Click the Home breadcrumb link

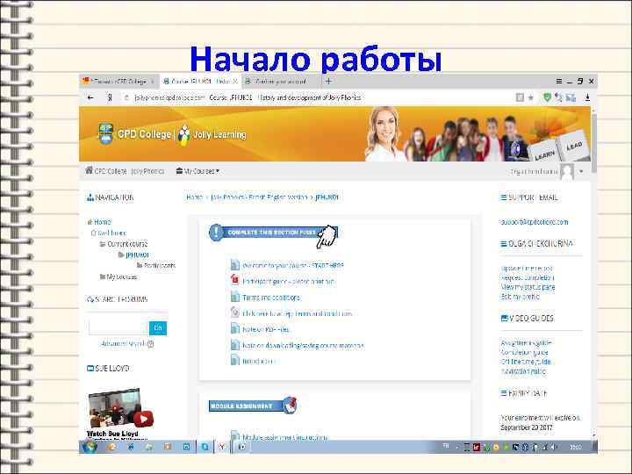194,197
